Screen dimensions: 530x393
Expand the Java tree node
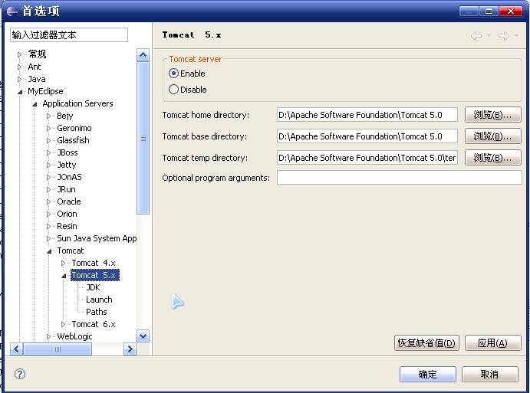[19, 79]
